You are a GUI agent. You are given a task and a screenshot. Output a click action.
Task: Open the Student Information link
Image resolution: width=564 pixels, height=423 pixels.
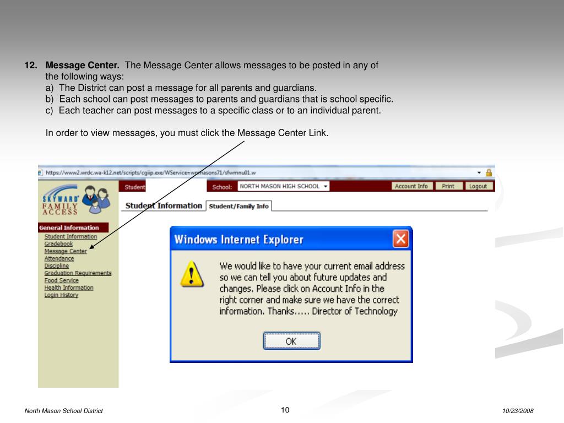[x=70, y=236]
